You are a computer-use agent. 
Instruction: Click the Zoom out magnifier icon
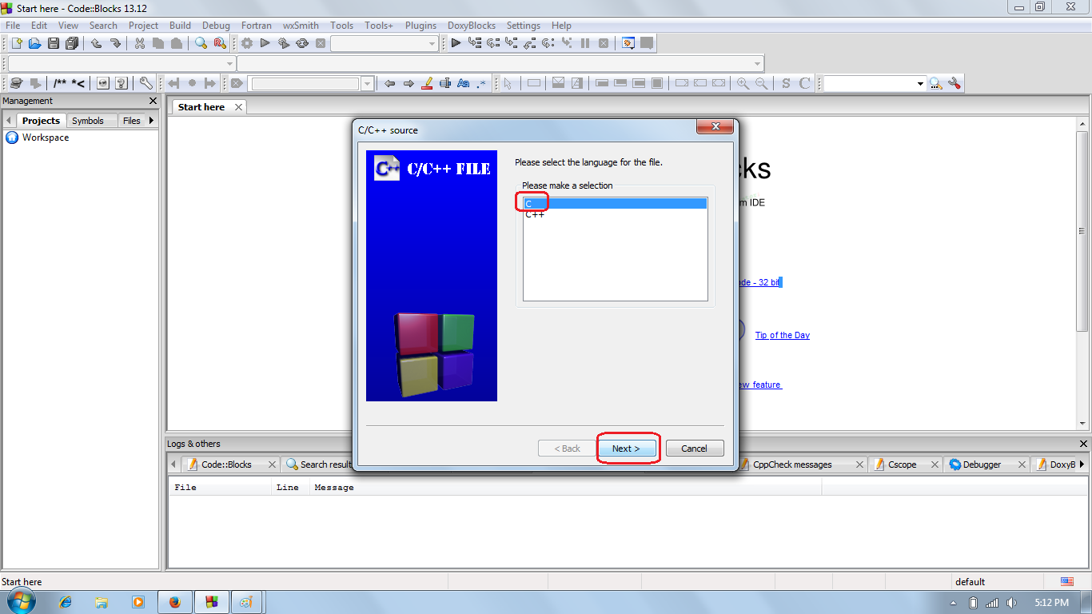coord(761,83)
